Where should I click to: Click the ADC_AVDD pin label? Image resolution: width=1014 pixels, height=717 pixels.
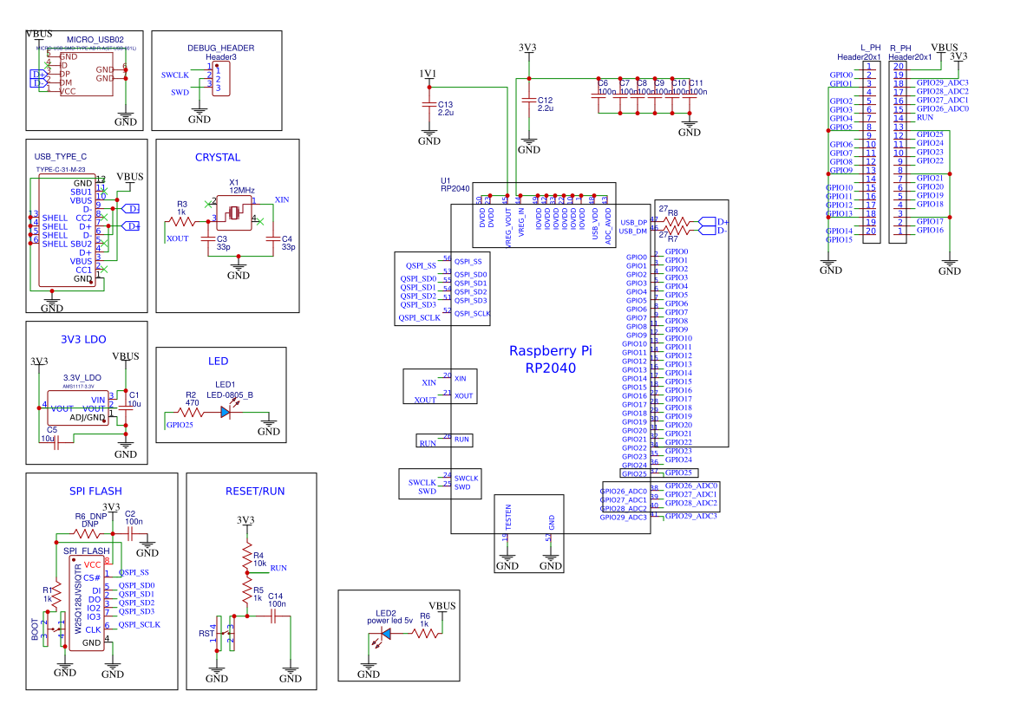(608, 225)
